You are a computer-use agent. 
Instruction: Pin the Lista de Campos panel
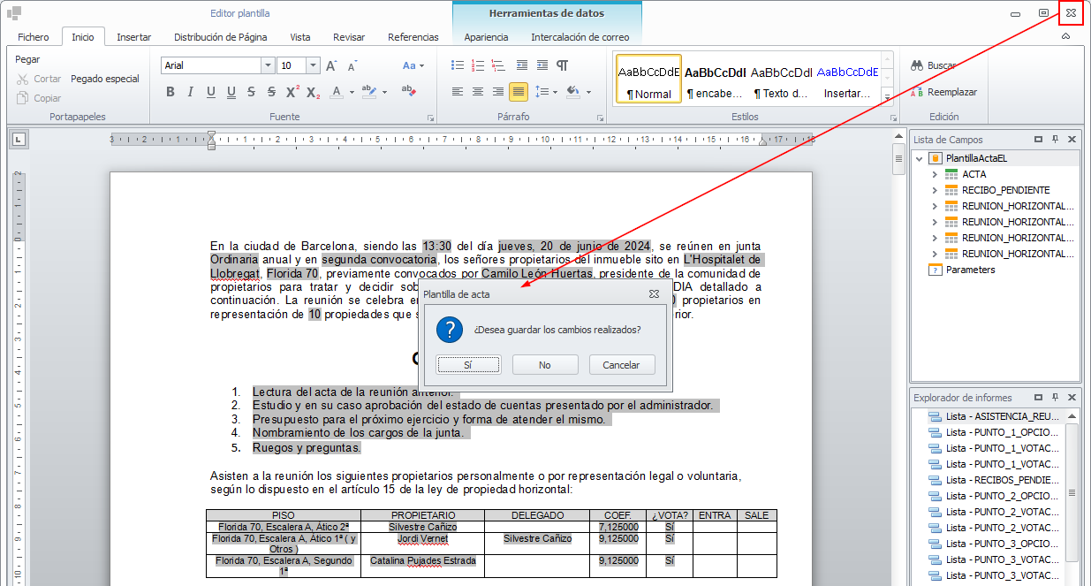click(x=1055, y=140)
